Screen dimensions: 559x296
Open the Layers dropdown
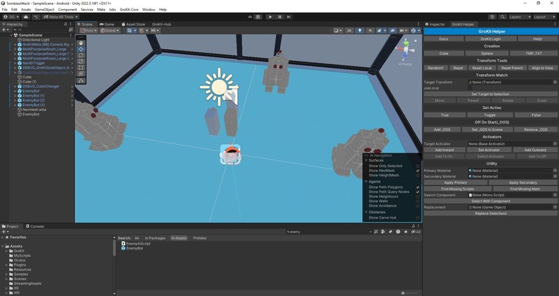(519, 17)
